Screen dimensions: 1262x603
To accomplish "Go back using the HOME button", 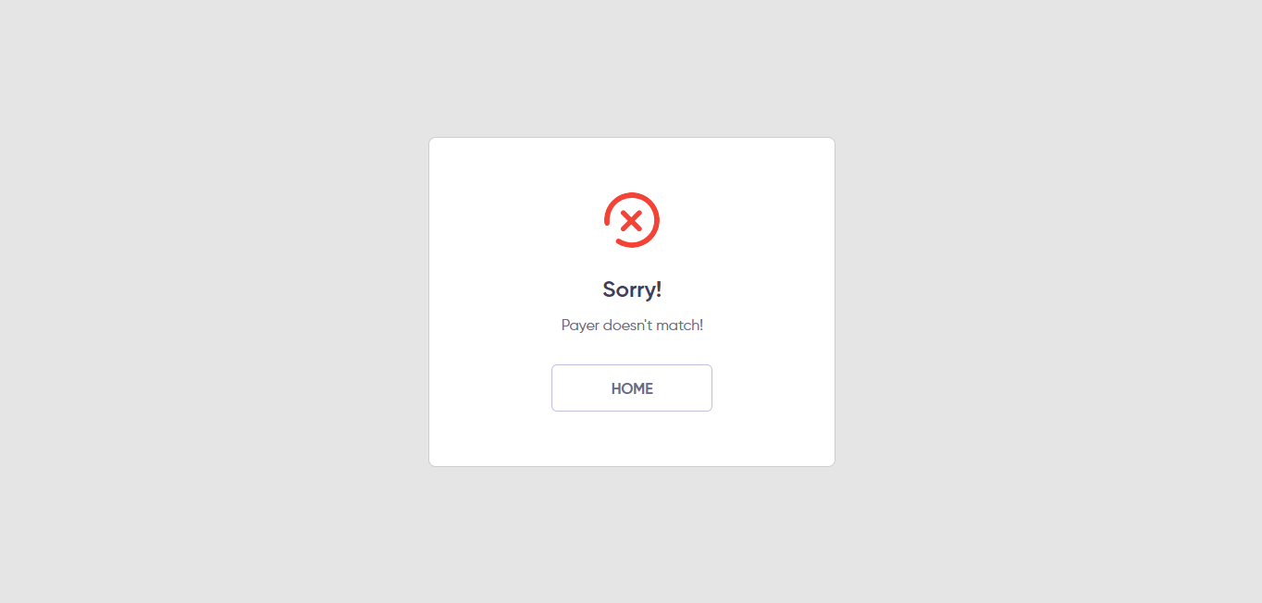I will [632, 388].
